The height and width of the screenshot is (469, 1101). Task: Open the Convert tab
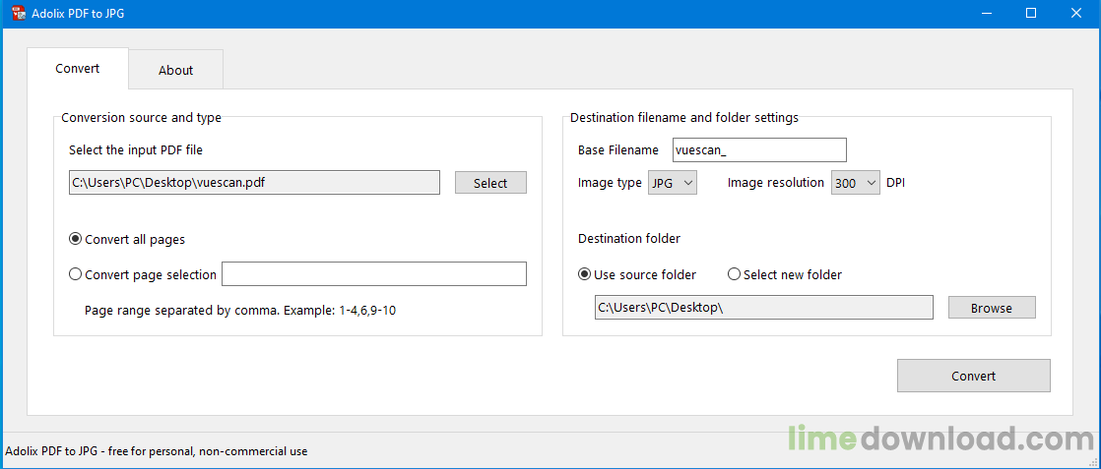tap(77, 69)
